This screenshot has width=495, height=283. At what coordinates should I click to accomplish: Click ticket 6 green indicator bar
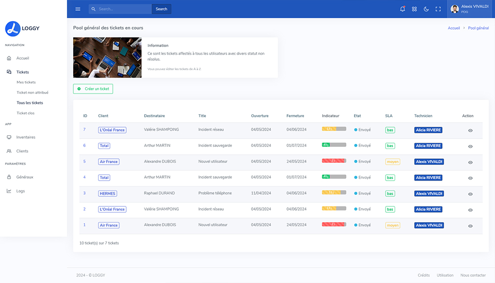334,145
